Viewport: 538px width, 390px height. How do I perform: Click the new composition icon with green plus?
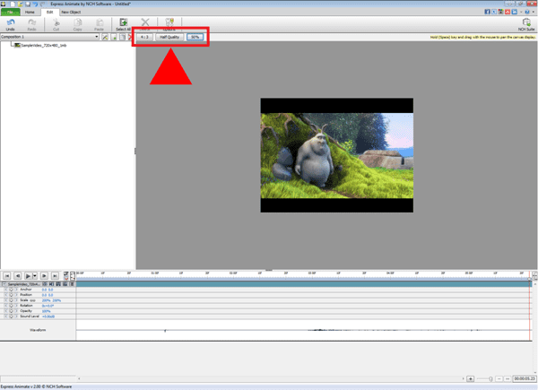coord(114,37)
